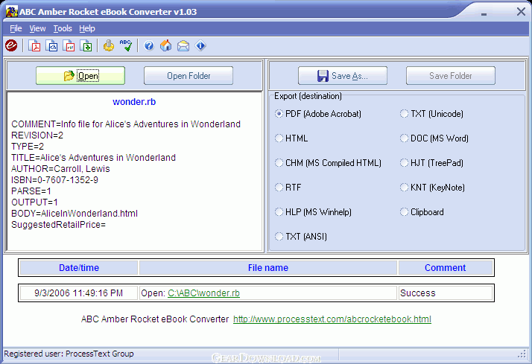Click the 'BODY=AliceInWonderland.html' line
This screenshot has width=532, height=364.
[75, 214]
